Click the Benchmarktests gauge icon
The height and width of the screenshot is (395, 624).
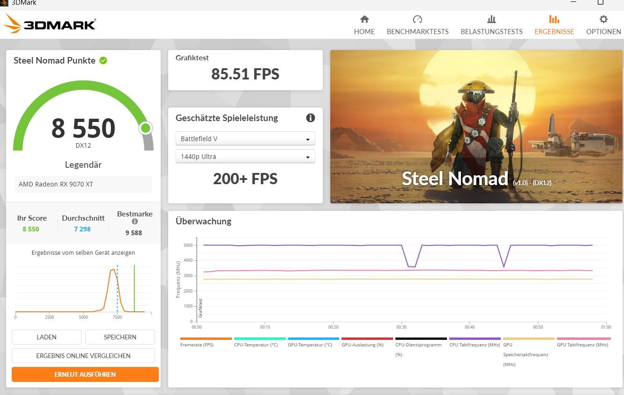pos(417,19)
